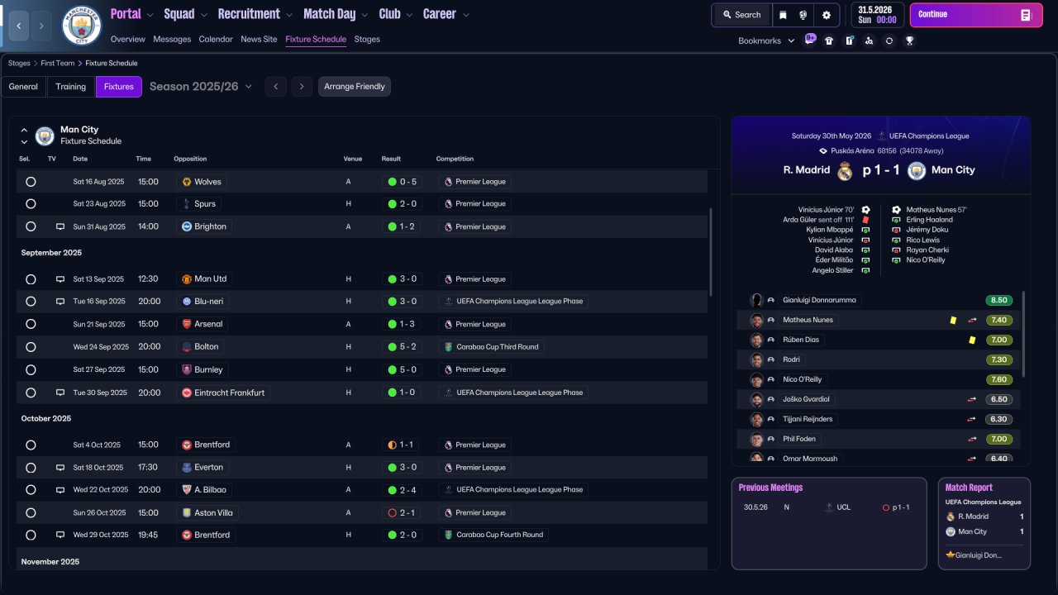Click the clipboard shortcut icon under Bookmarks
The image size is (1058, 595).
[x=849, y=40]
